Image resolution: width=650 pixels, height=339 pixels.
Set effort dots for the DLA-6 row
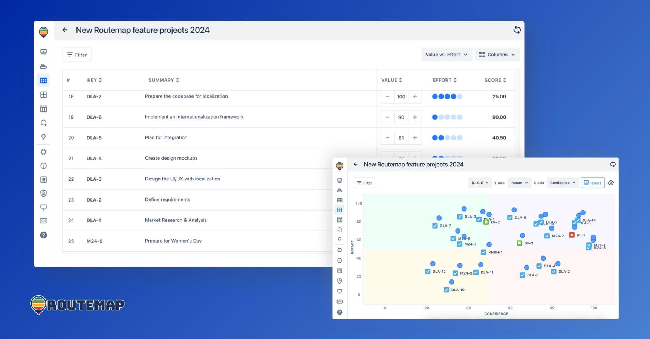tap(447, 117)
